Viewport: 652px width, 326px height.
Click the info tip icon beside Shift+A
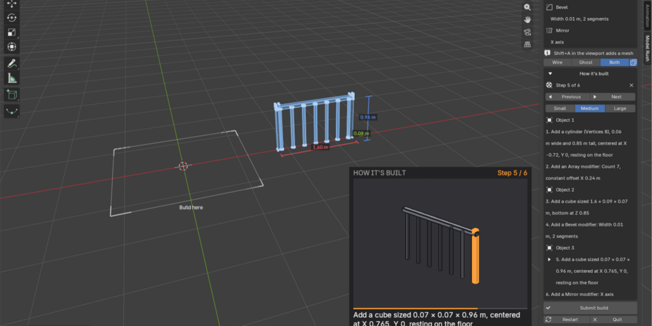click(x=548, y=53)
